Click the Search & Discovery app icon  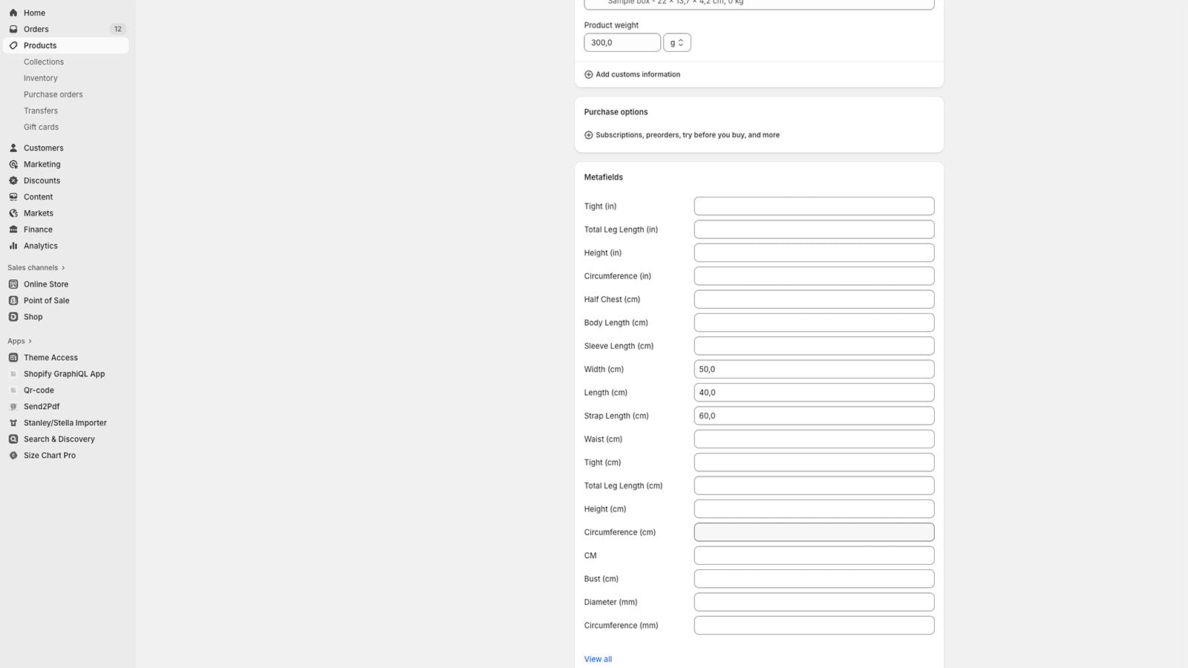(x=13, y=439)
